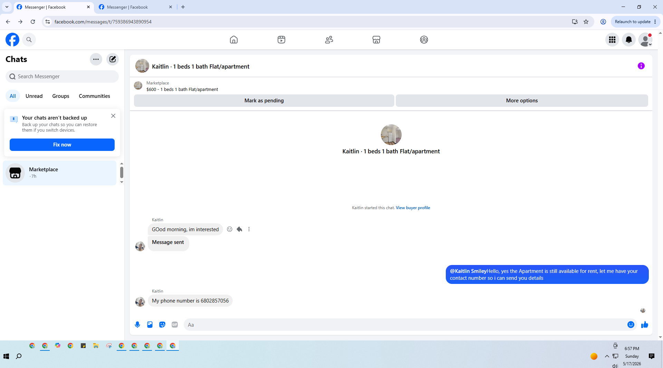
Task: Open the Marketplace chat in the list
Action: (x=60, y=173)
